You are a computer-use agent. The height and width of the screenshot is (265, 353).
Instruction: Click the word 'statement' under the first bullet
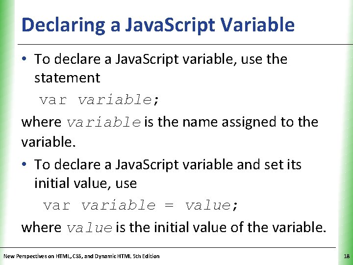coord(67,78)
